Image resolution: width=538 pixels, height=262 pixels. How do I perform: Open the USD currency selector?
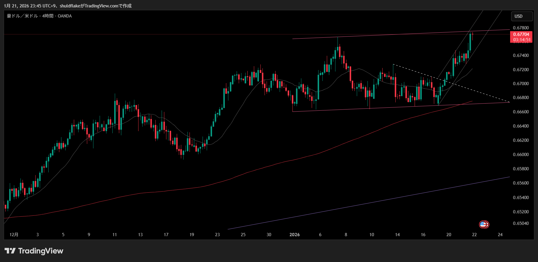click(521, 16)
